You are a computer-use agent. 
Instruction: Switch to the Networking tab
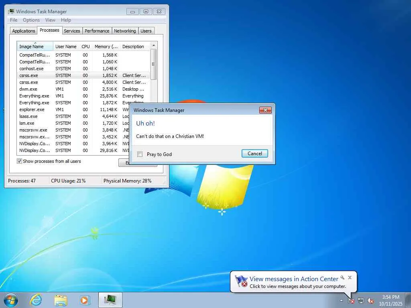(125, 31)
